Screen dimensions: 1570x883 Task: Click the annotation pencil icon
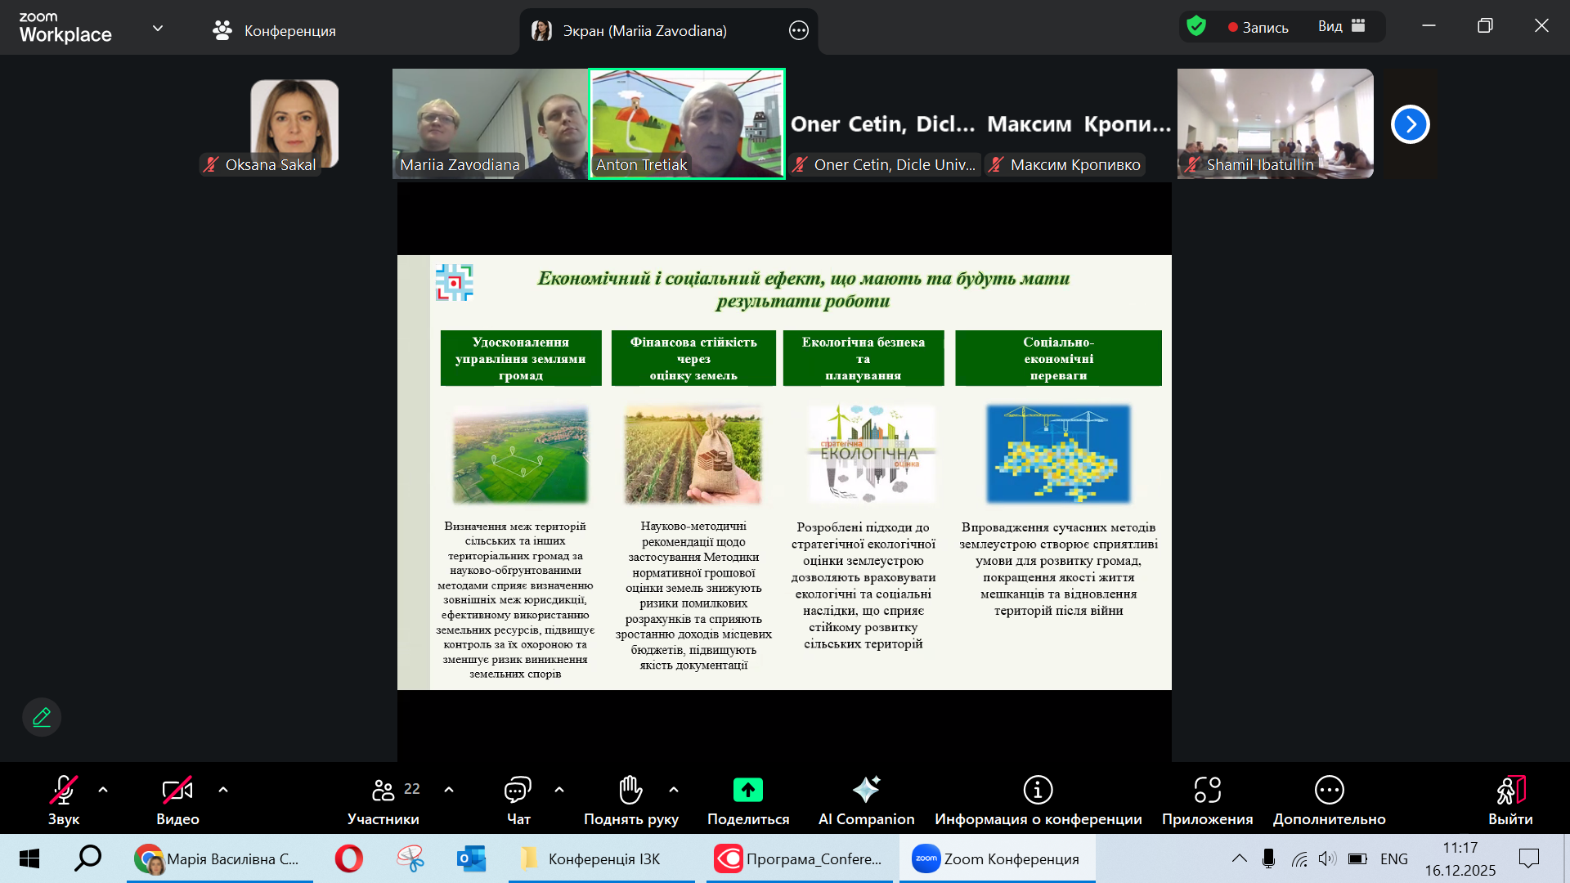tap(42, 717)
